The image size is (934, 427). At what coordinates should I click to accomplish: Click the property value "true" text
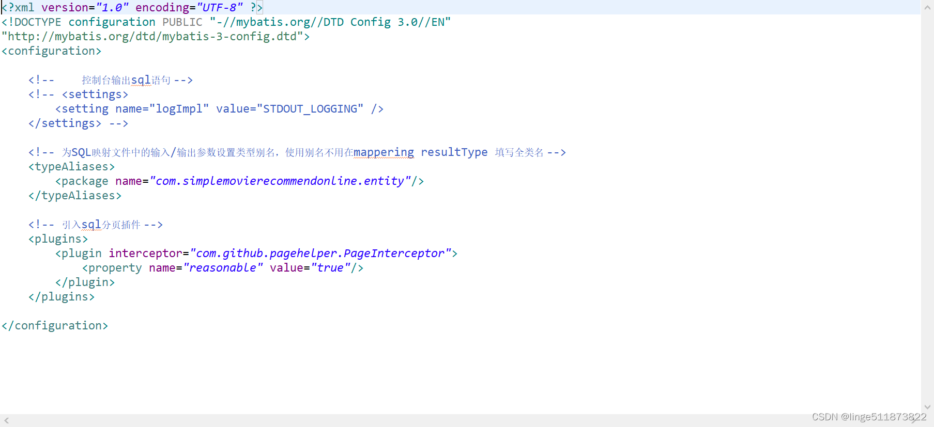pyautogui.click(x=330, y=268)
